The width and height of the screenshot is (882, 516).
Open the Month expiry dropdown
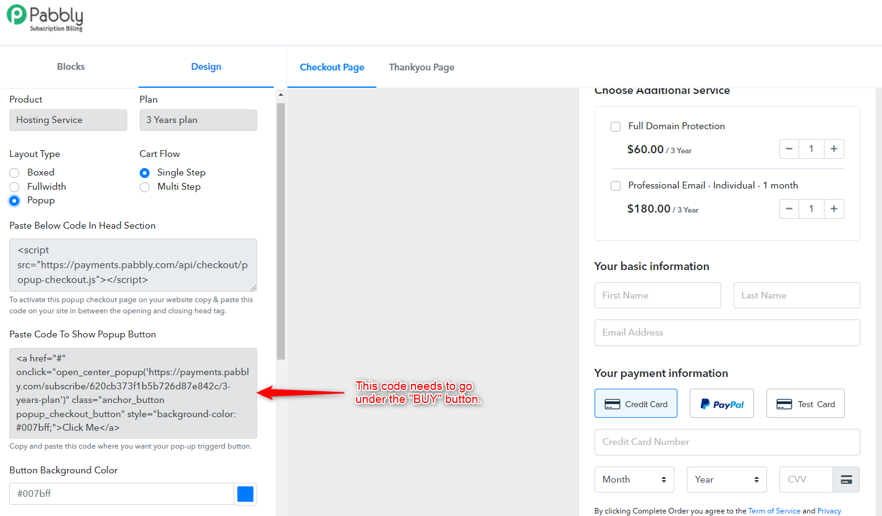634,480
